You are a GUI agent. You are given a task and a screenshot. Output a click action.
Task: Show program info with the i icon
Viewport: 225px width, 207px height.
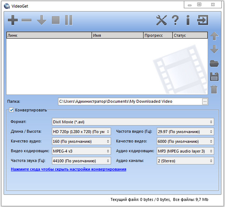pos(188,20)
